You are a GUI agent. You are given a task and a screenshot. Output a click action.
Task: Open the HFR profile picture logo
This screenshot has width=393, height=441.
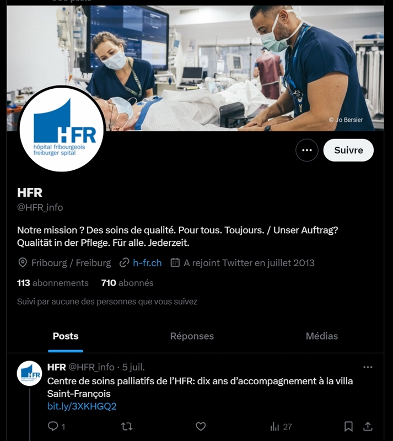[x=61, y=129]
